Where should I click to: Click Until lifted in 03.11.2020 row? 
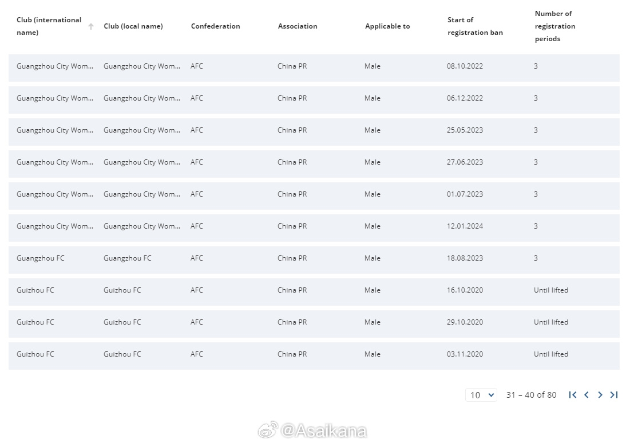[x=551, y=354]
